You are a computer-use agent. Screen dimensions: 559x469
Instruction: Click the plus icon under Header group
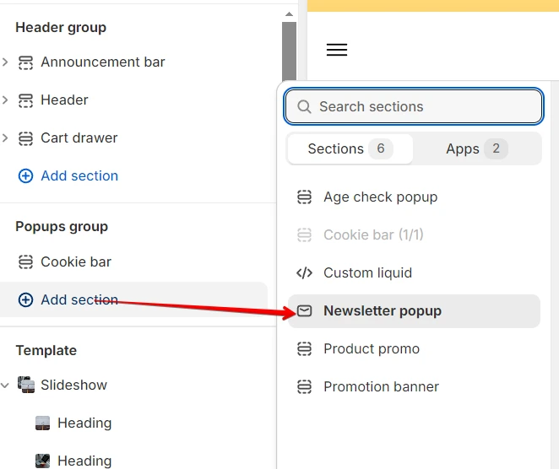click(25, 176)
